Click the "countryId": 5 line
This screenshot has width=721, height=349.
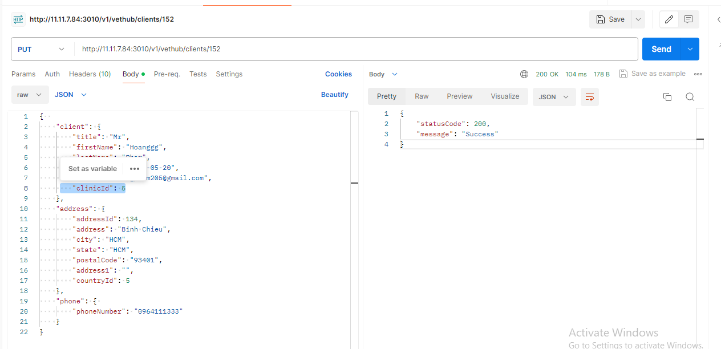tap(101, 281)
